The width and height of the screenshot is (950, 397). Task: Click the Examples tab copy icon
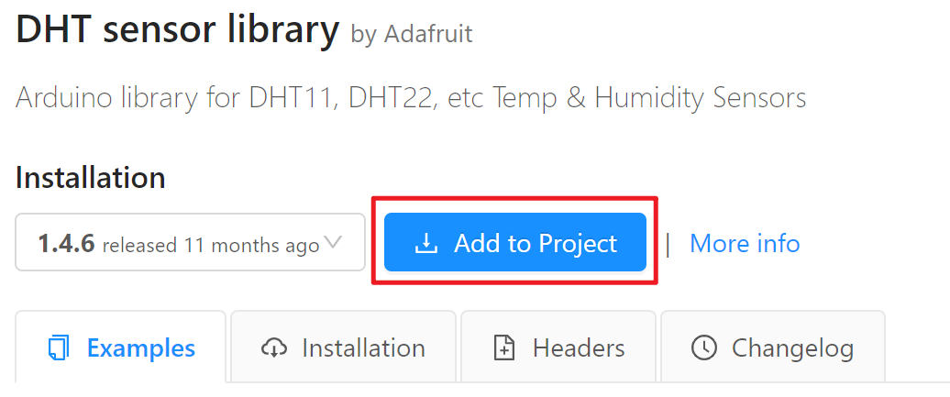point(58,348)
